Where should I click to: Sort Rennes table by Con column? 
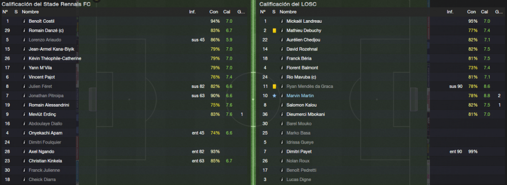click(x=214, y=12)
